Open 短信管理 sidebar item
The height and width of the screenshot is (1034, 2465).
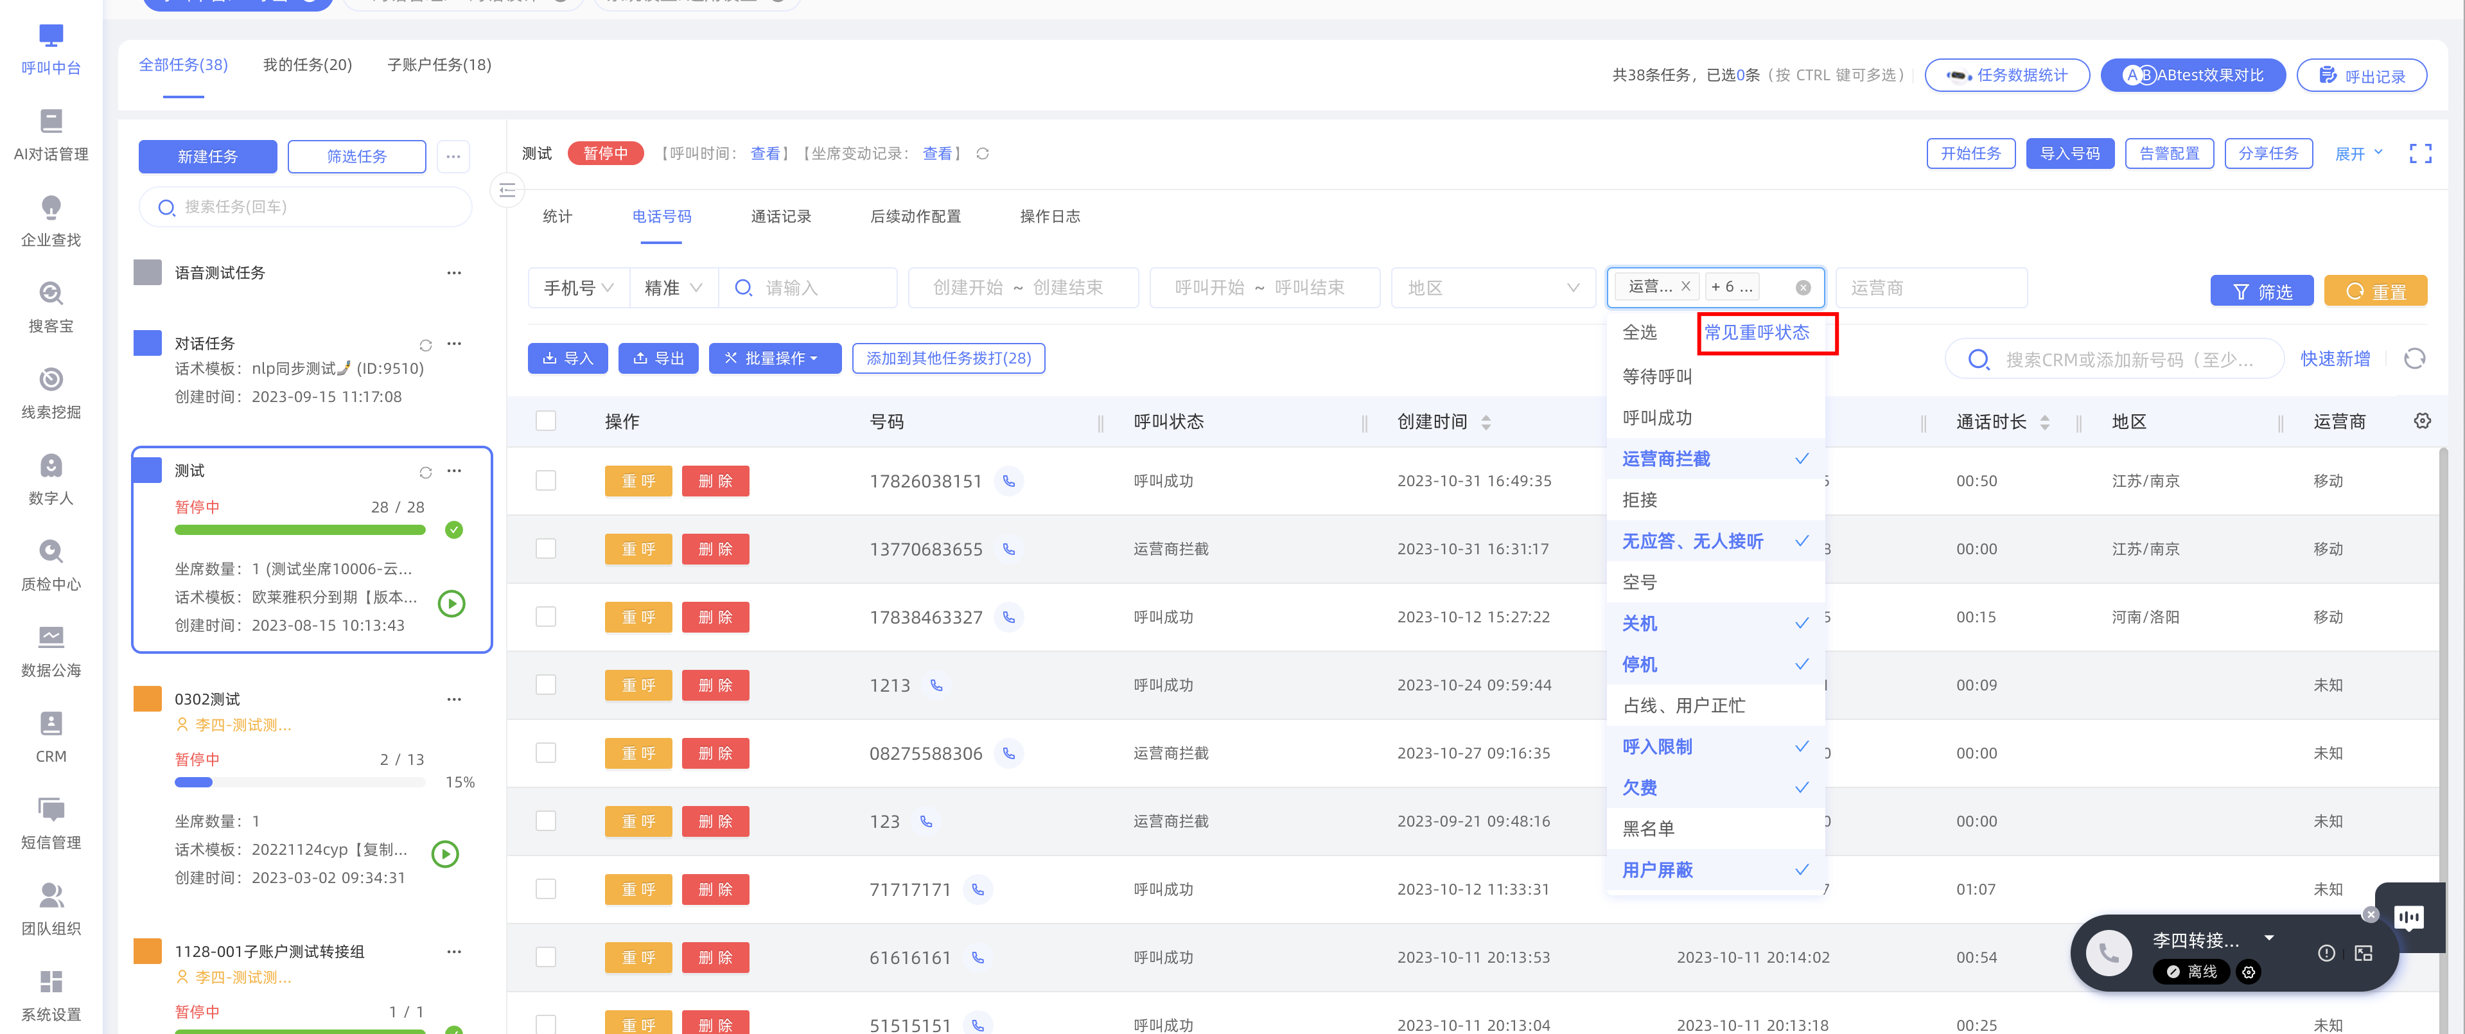[x=51, y=823]
